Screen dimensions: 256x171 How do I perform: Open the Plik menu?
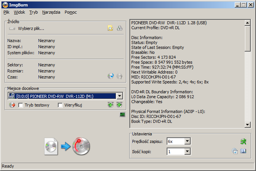(6, 12)
